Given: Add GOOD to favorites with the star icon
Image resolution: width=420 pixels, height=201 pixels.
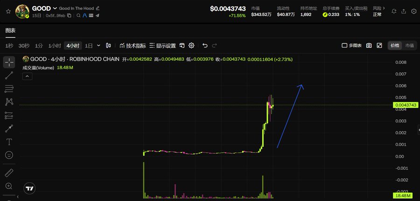Looking at the screenshot, I should [8, 11].
